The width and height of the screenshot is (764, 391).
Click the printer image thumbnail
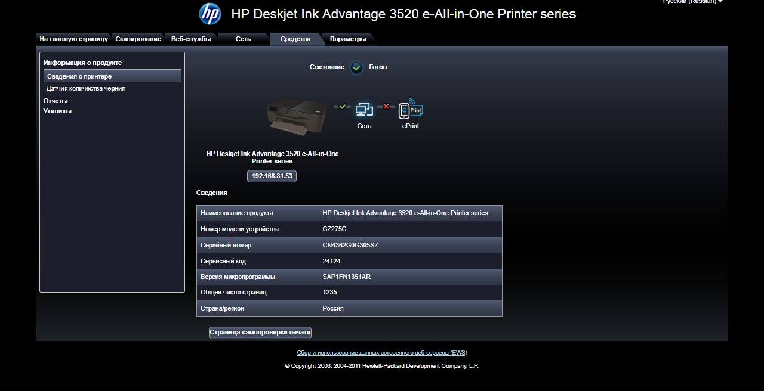pos(297,116)
